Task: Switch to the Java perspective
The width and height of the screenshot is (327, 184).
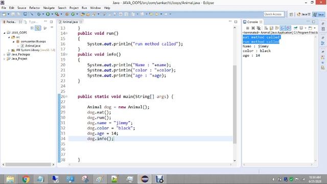Action: (x=319, y=14)
